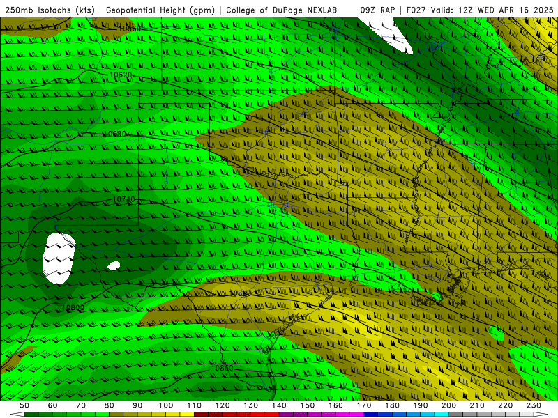Select the dark red 110–115 kt swatch
558x418 pixels.
tap(201, 415)
